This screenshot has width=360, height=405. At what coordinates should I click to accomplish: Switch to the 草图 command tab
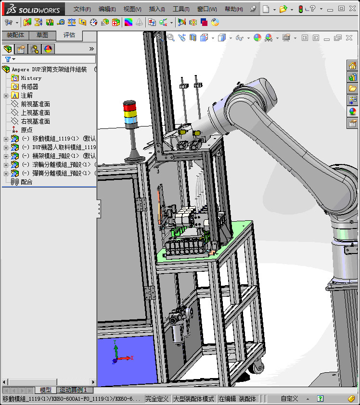(42, 35)
